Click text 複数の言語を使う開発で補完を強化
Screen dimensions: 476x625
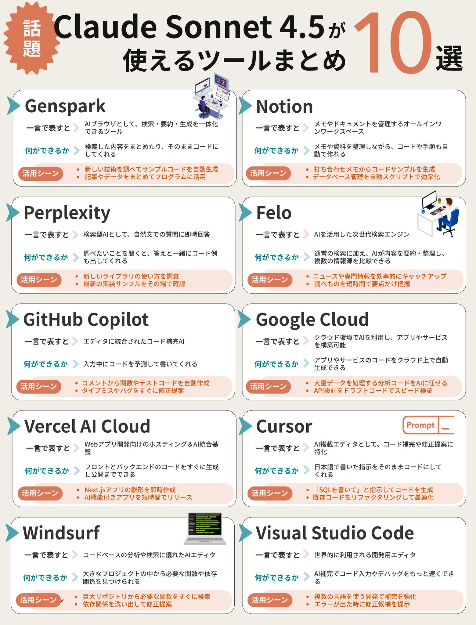[365, 597]
